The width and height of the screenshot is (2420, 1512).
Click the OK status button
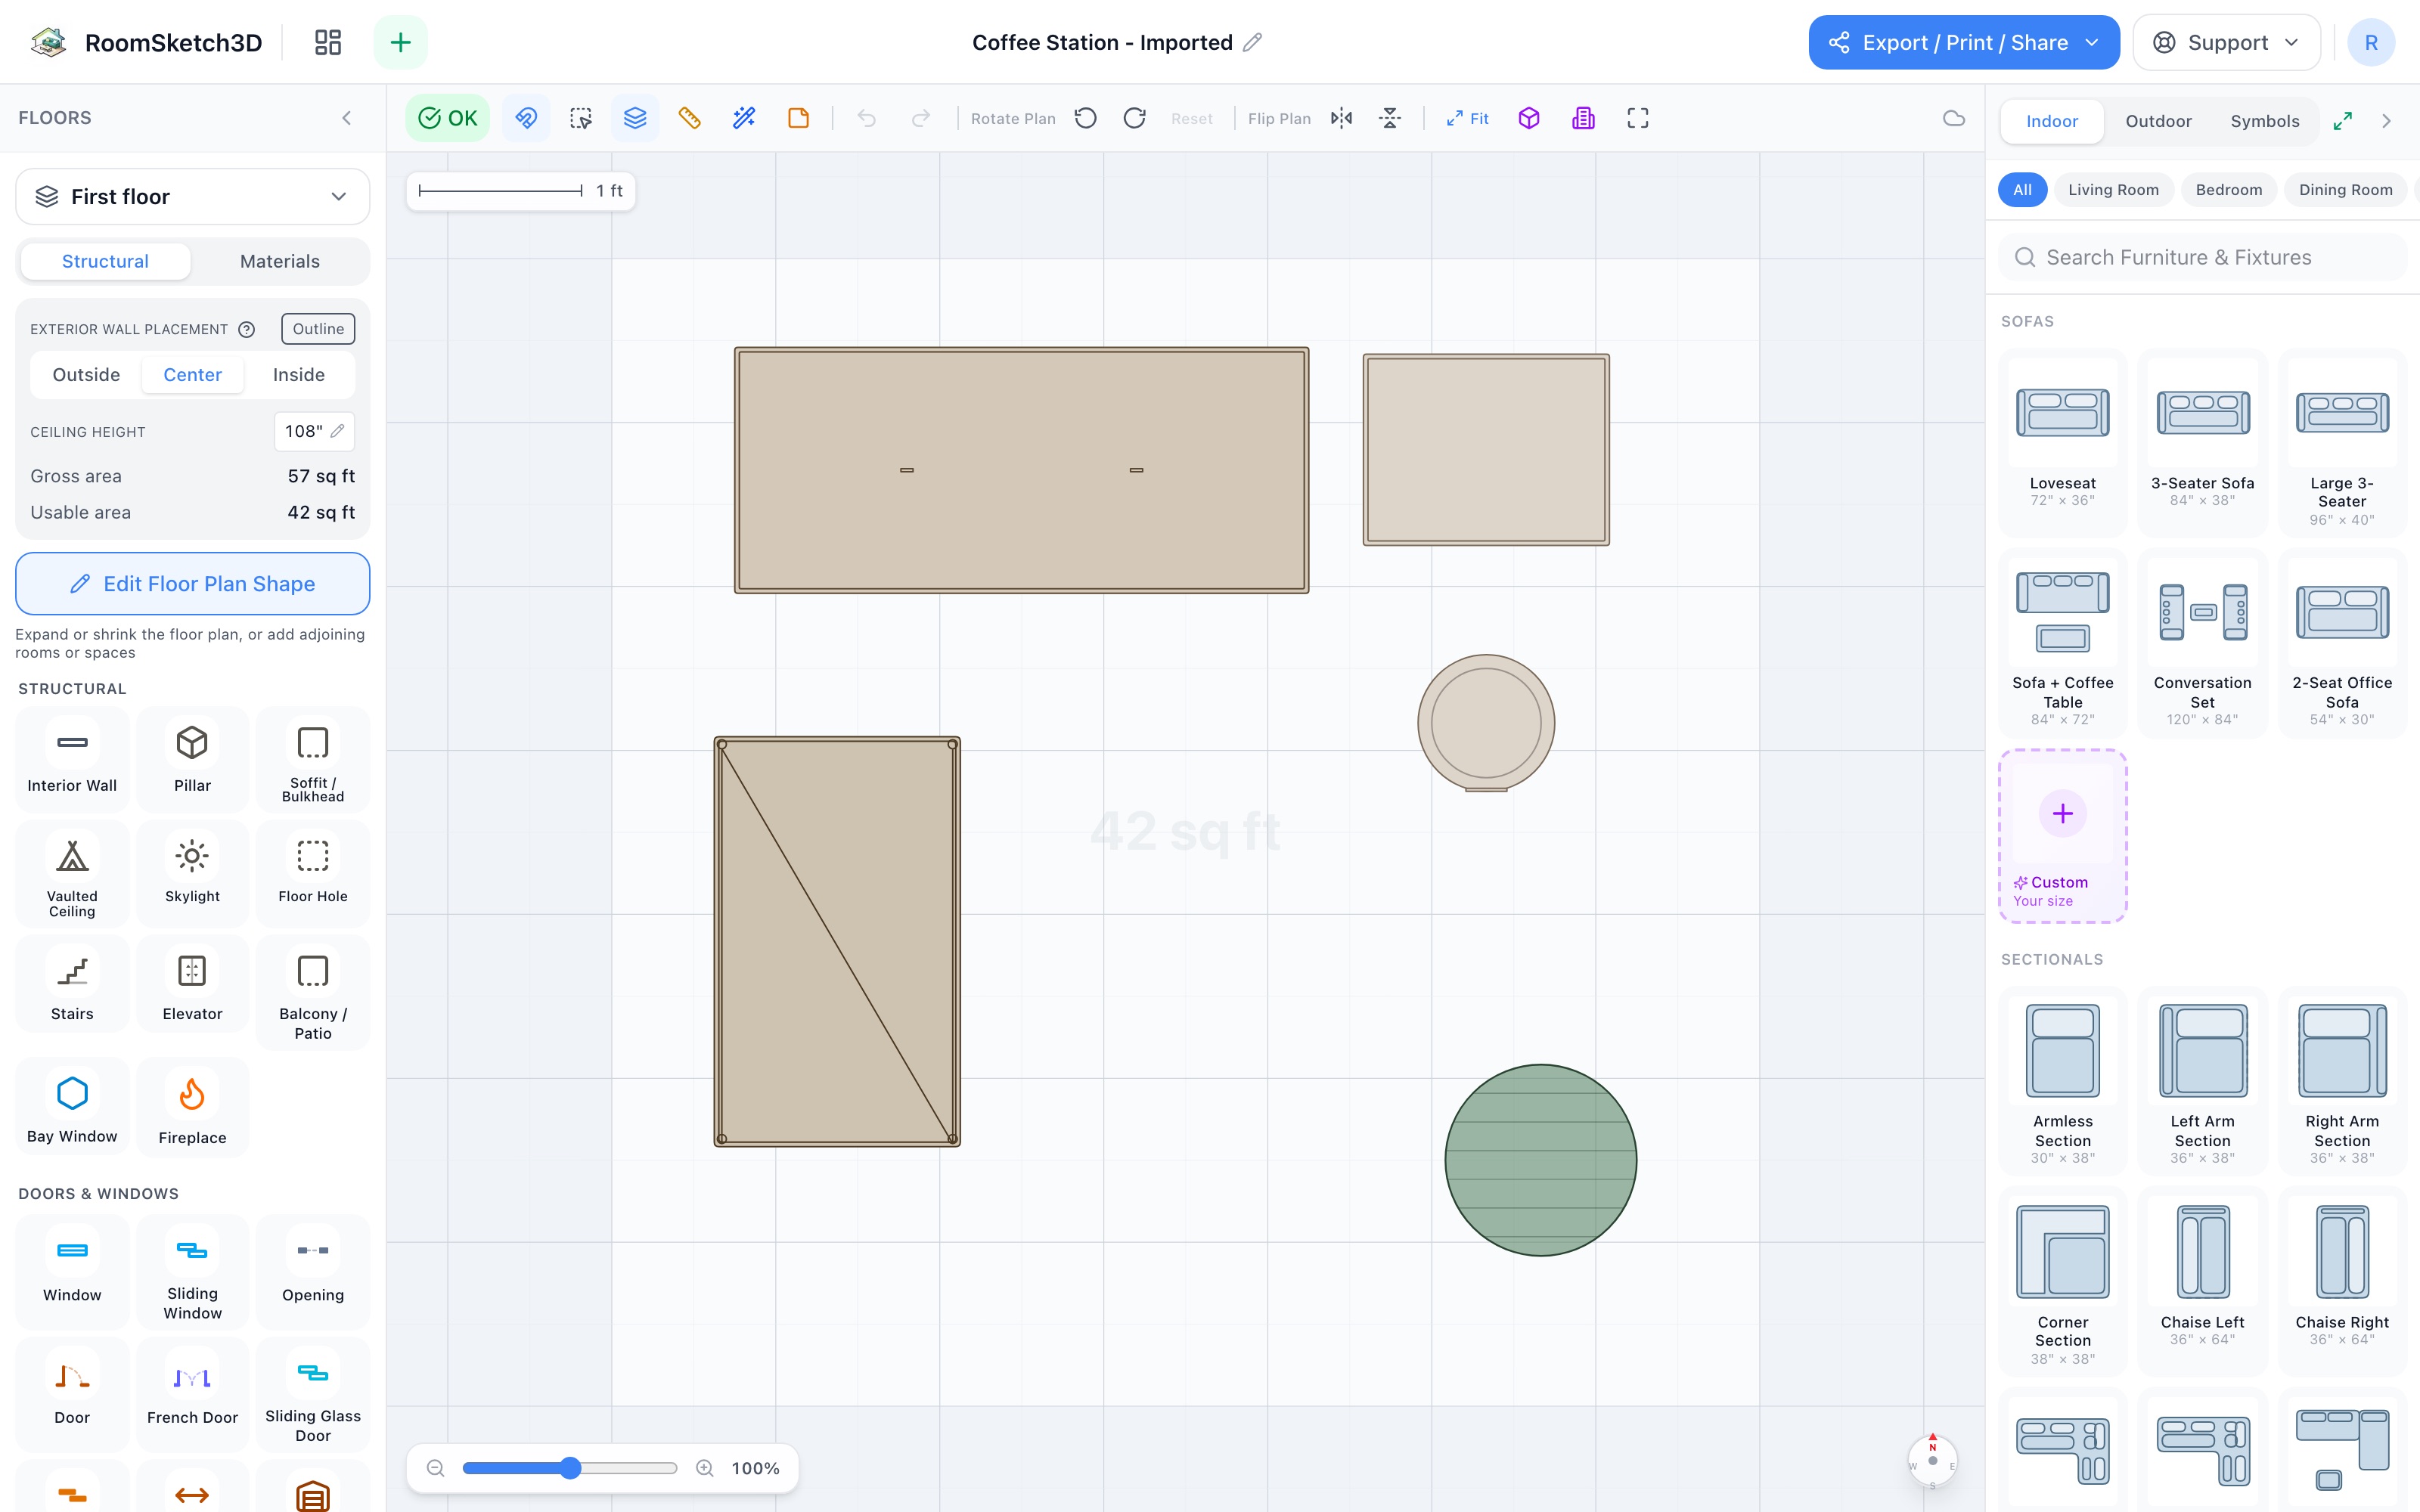pyautogui.click(x=447, y=118)
